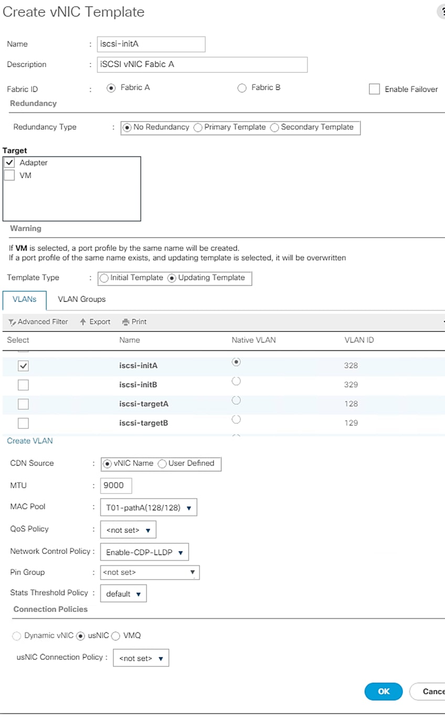Check the iscsi-targetB VLAN checkbox
445x719 pixels.
point(23,423)
